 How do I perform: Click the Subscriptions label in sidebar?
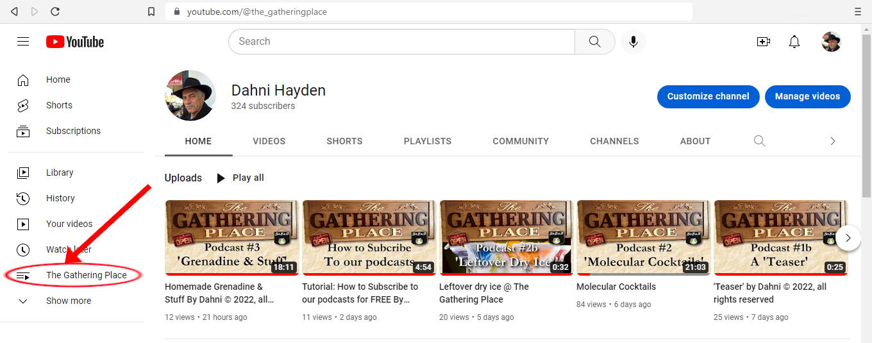[x=74, y=131]
